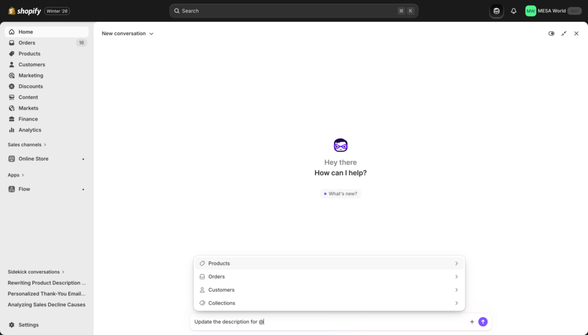Viewport: 588px width, 335px height.
Task: Expand the Sales channels section
Action: click(x=26, y=144)
